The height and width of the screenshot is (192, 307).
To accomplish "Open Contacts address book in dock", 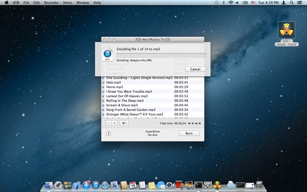I will (x=124, y=185).
